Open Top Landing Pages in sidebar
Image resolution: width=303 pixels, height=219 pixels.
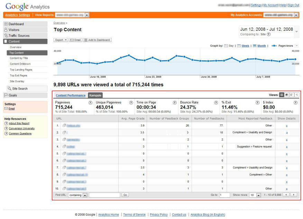21,70
